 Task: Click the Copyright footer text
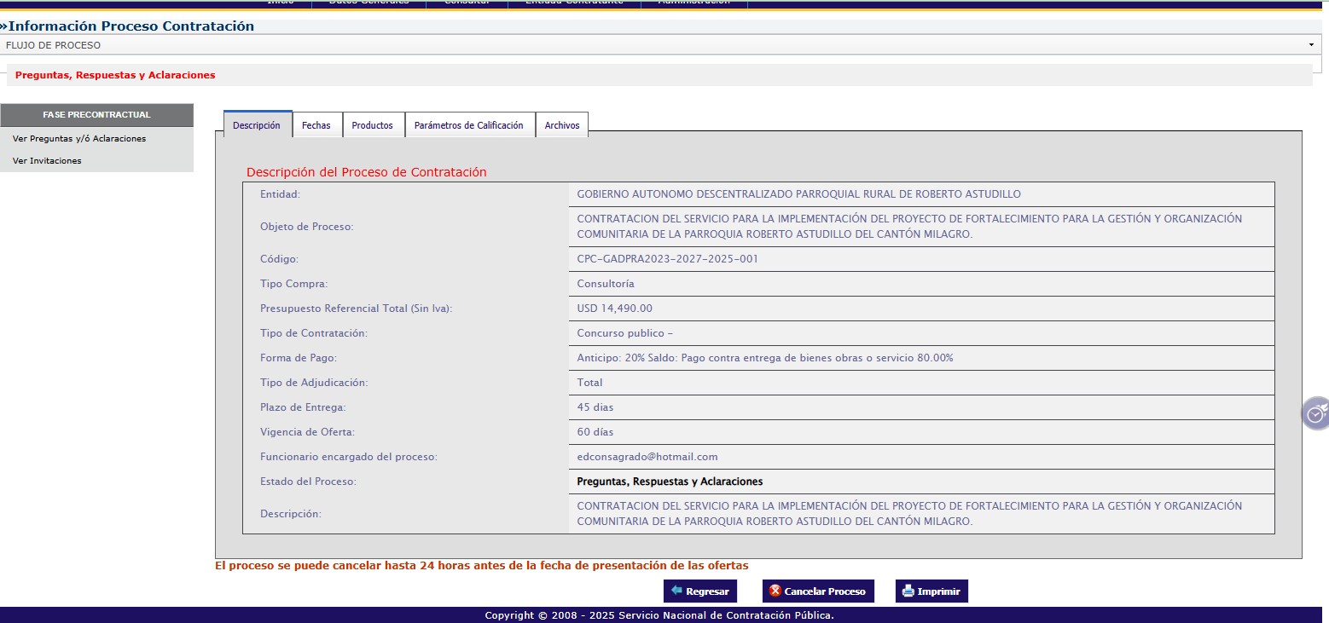click(659, 615)
